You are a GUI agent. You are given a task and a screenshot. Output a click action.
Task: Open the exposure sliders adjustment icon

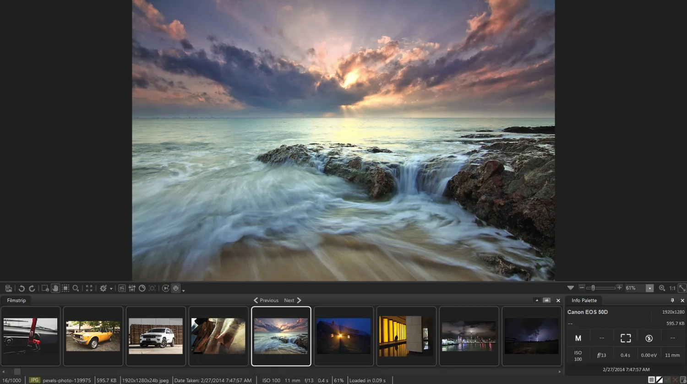pyautogui.click(x=132, y=288)
